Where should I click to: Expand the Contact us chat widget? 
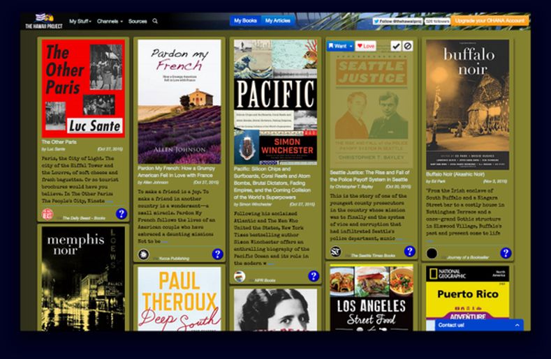(479, 325)
